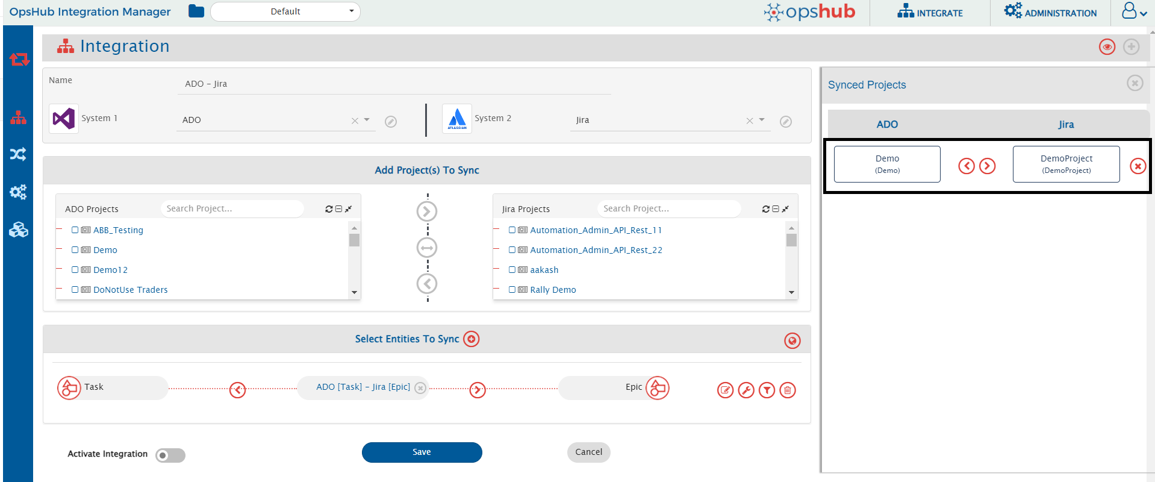Expand the System 1 ADO dropdown arrow
This screenshot has width=1155, height=482.
coord(367,120)
